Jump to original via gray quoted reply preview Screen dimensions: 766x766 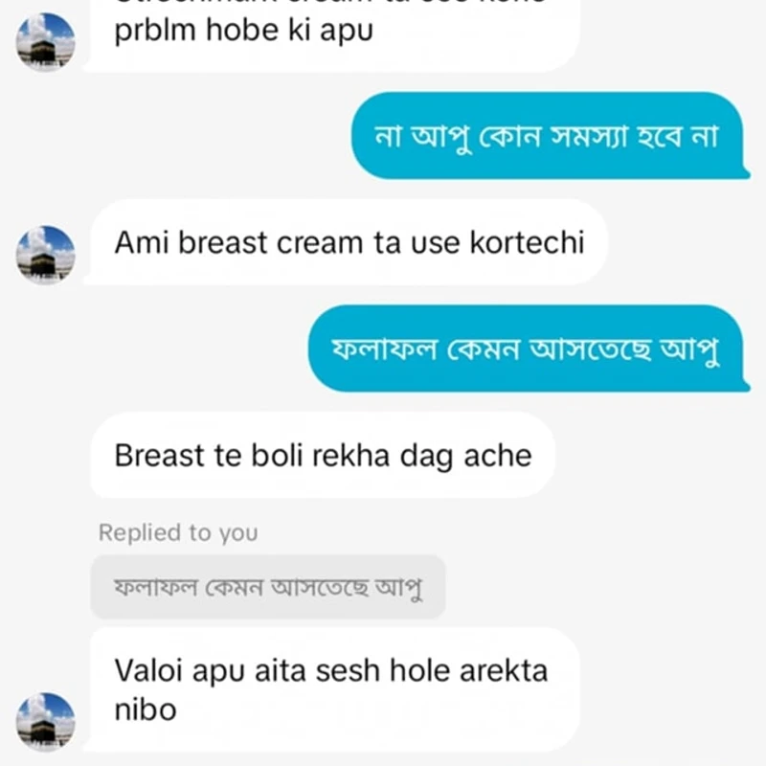[268, 587]
